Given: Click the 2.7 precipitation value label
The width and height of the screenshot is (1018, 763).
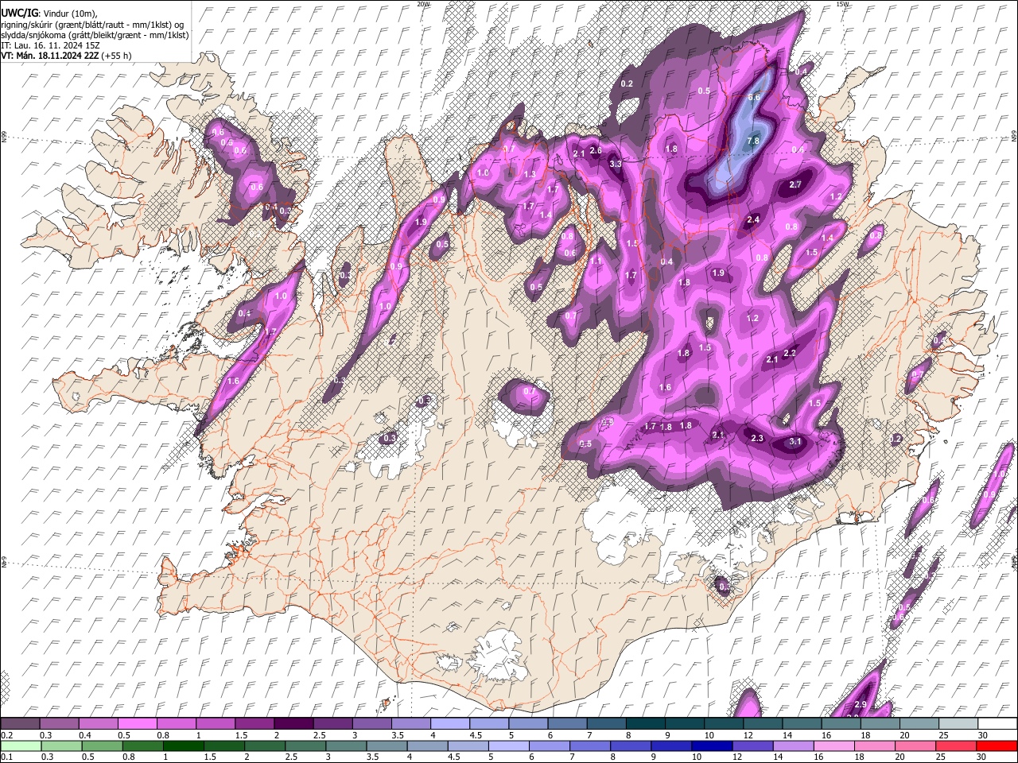Looking at the screenshot, I should [x=795, y=184].
